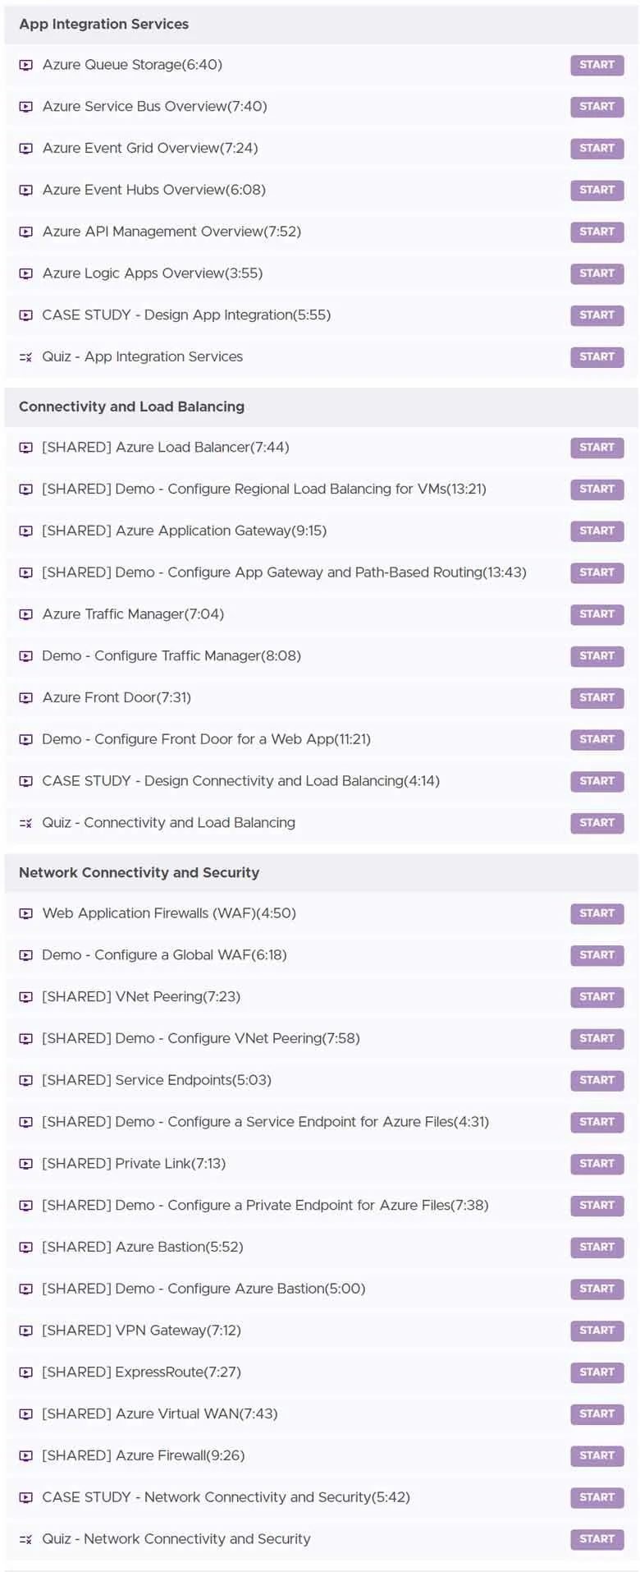Start the Azure Traffic Manager lesson
The height and width of the screenshot is (1572, 640).
(x=597, y=614)
